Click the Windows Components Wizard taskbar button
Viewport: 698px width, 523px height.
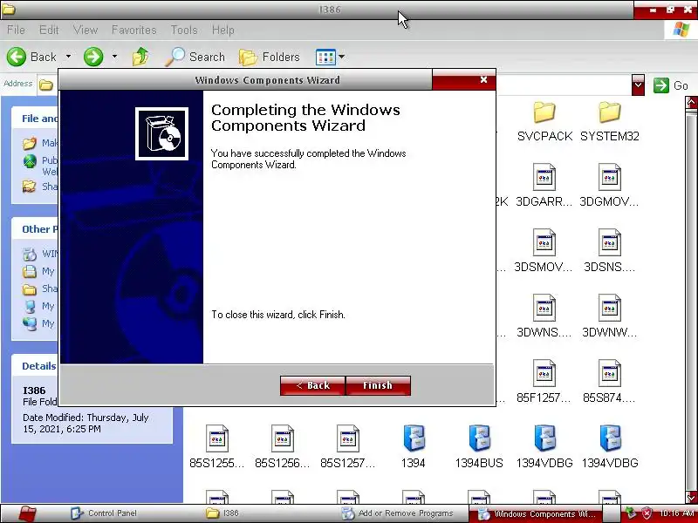[x=536, y=513]
